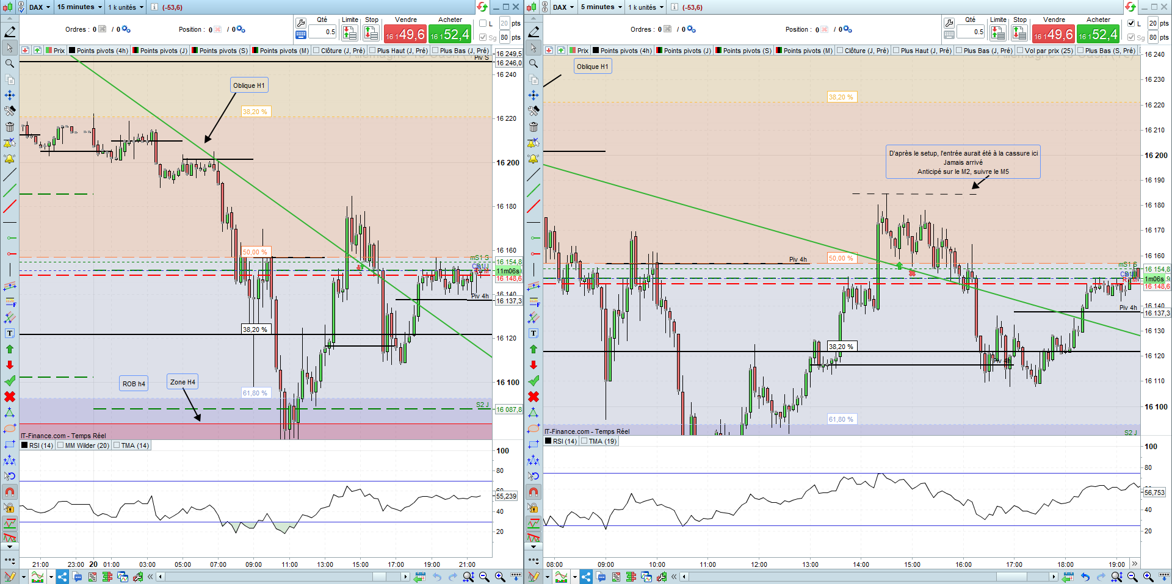This screenshot has height=584, width=1172.
Task: Click the red-green refresh icon on 15-minute chart
Action: pos(482,7)
